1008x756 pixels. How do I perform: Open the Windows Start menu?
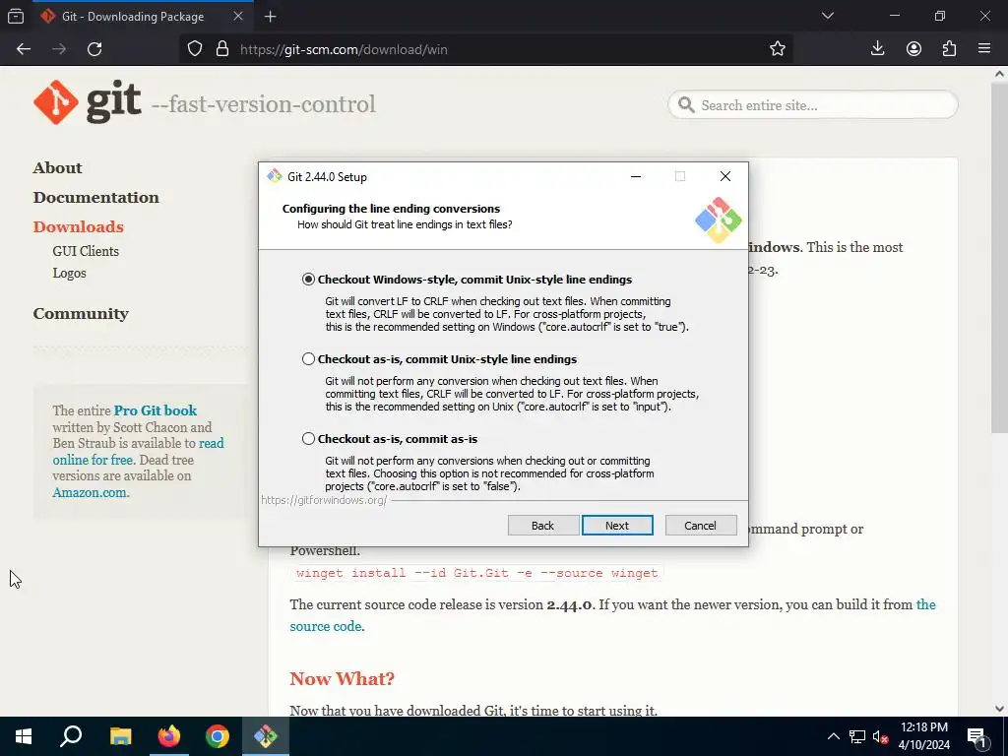click(24, 736)
